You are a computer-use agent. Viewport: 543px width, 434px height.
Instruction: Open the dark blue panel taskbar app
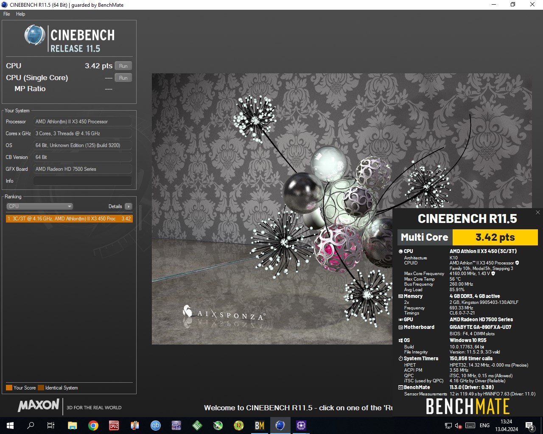tap(176, 426)
